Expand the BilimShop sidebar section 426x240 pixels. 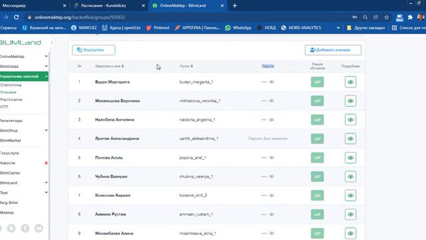pyautogui.click(x=46, y=131)
